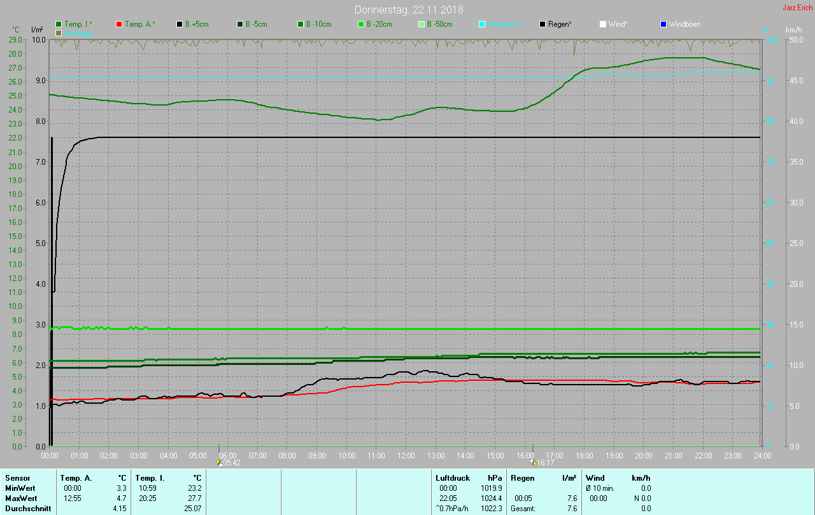
Task: Select the 'B -50cm' legend label
Action: click(x=439, y=24)
